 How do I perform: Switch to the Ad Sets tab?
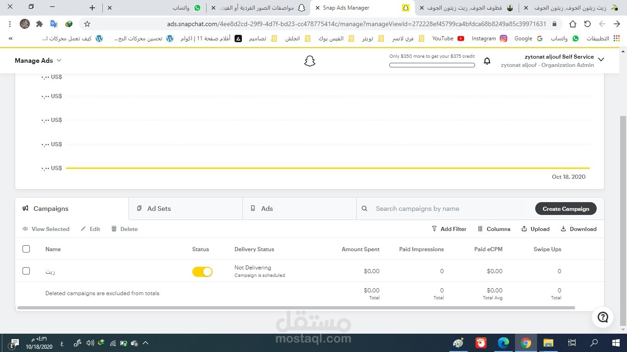(185, 209)
